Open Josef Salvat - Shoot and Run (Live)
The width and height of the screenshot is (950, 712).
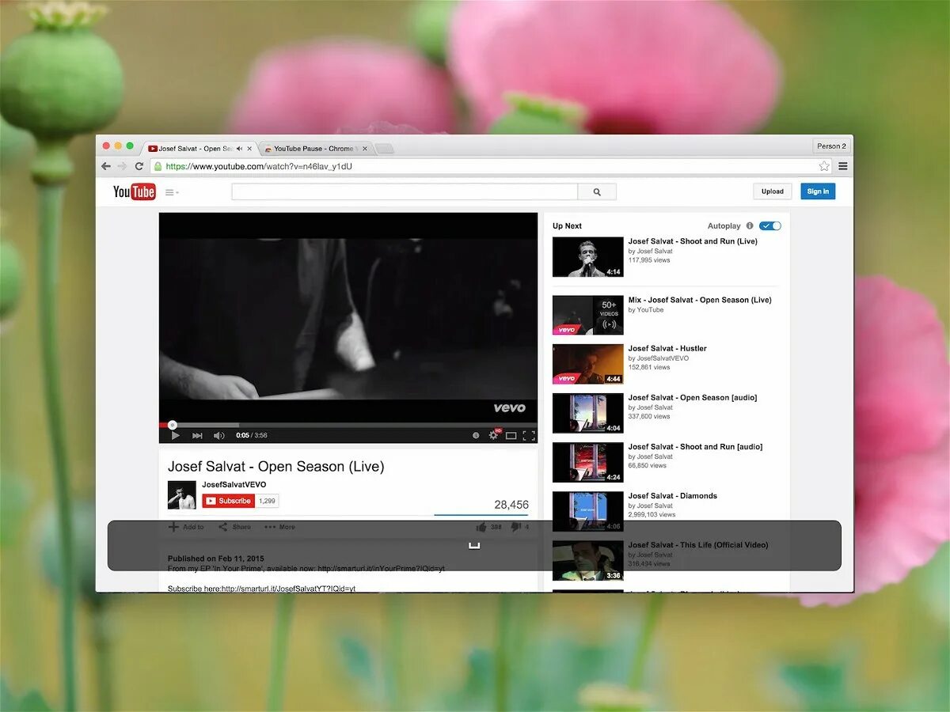(693, 241)
